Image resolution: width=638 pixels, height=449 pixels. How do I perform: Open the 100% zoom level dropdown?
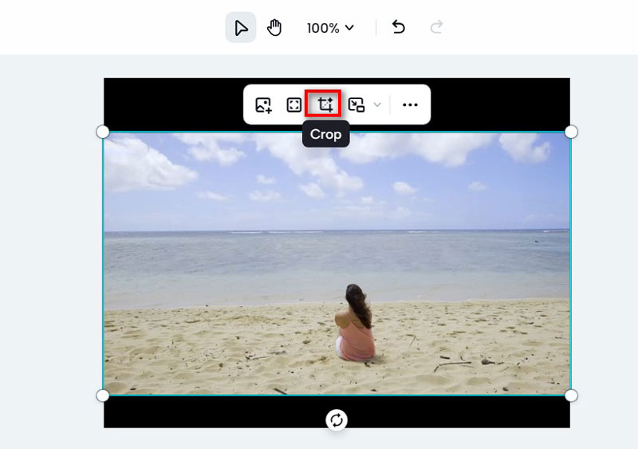point(330,28)
